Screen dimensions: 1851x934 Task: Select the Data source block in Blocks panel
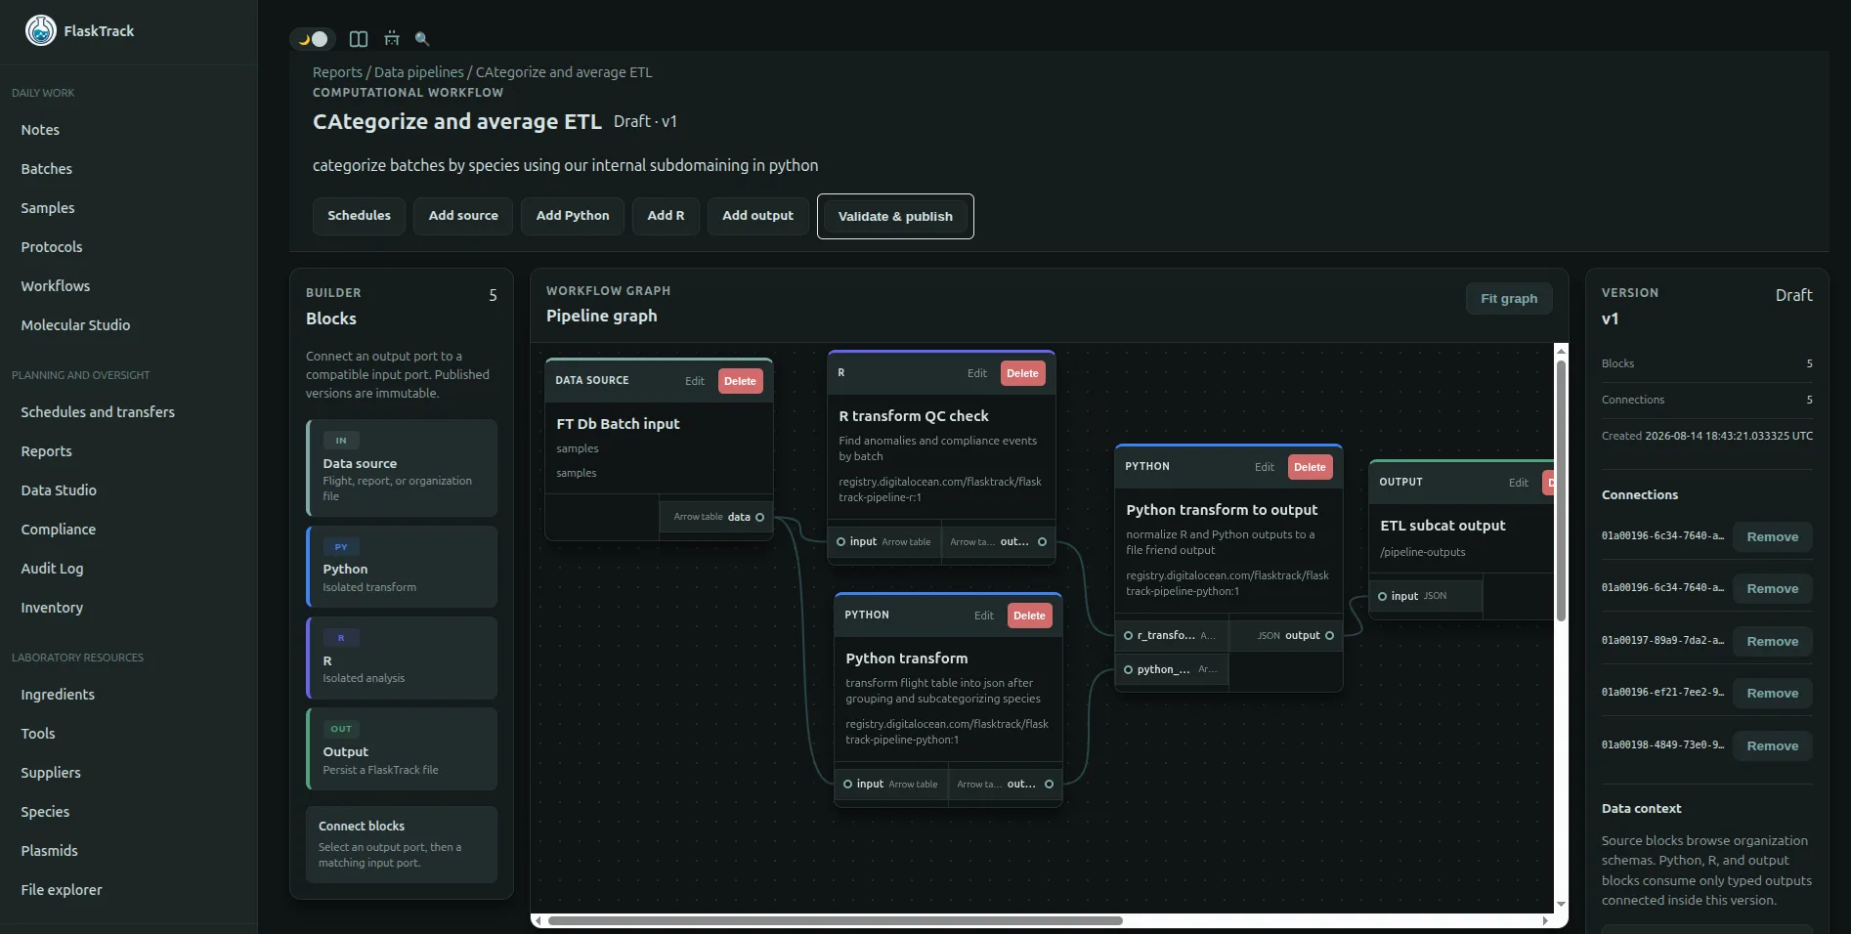point(402,468)
